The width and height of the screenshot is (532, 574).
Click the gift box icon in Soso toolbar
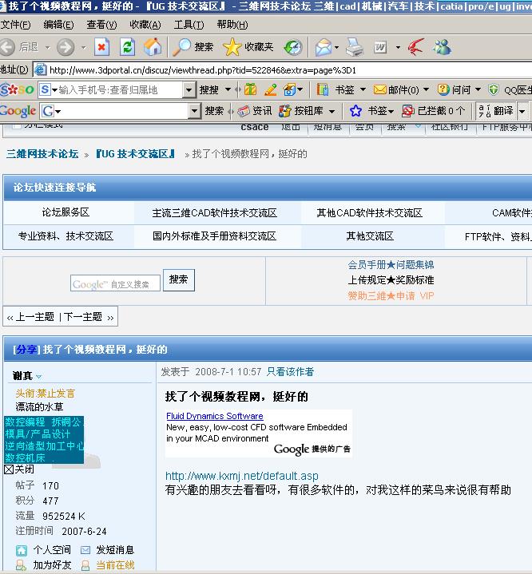click(x=250, y=89)
